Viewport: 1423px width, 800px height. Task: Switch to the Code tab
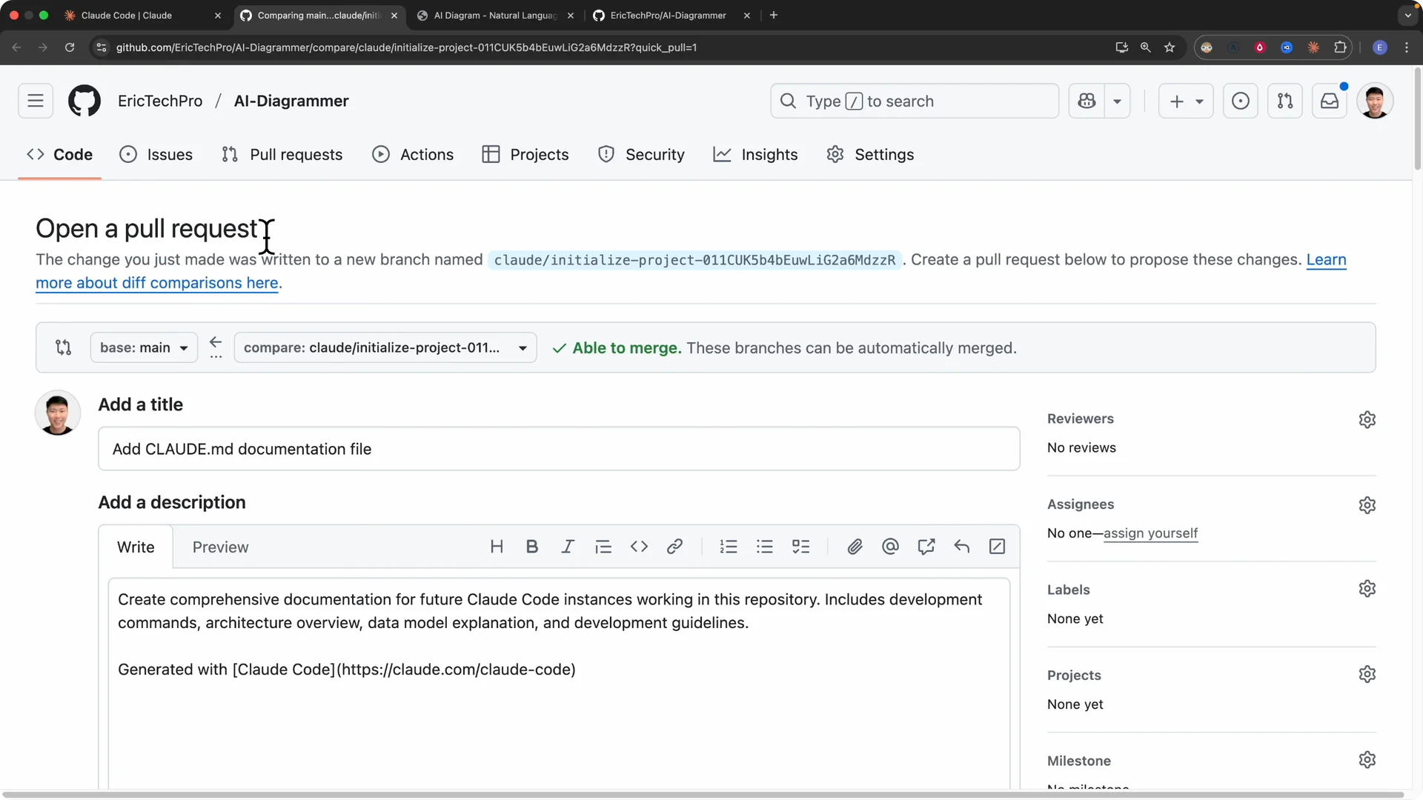[x=59, y=154]
